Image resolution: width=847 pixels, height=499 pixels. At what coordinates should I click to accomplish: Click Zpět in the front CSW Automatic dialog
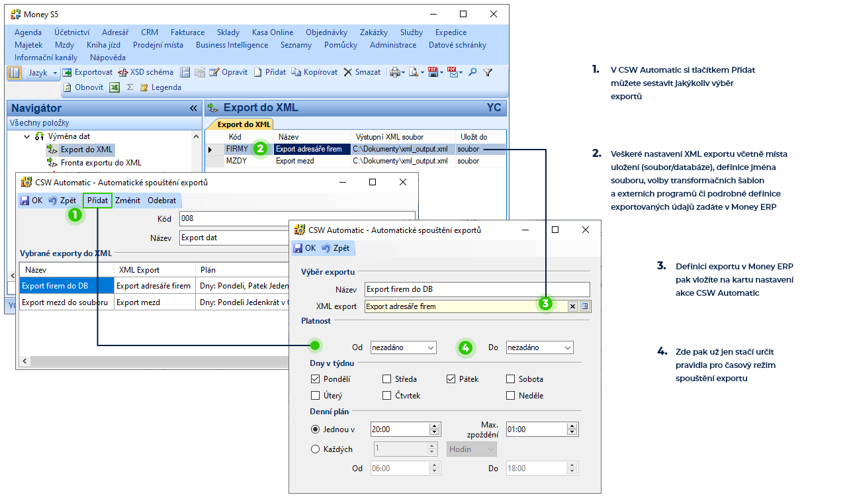tap(335, 248)
